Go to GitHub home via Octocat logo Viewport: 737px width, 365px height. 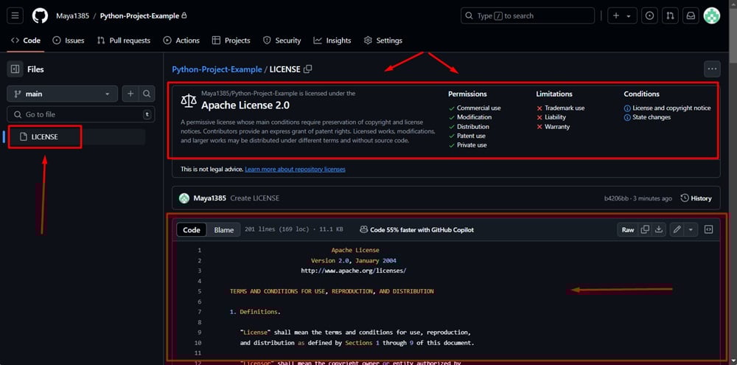(x=40, y=15)
